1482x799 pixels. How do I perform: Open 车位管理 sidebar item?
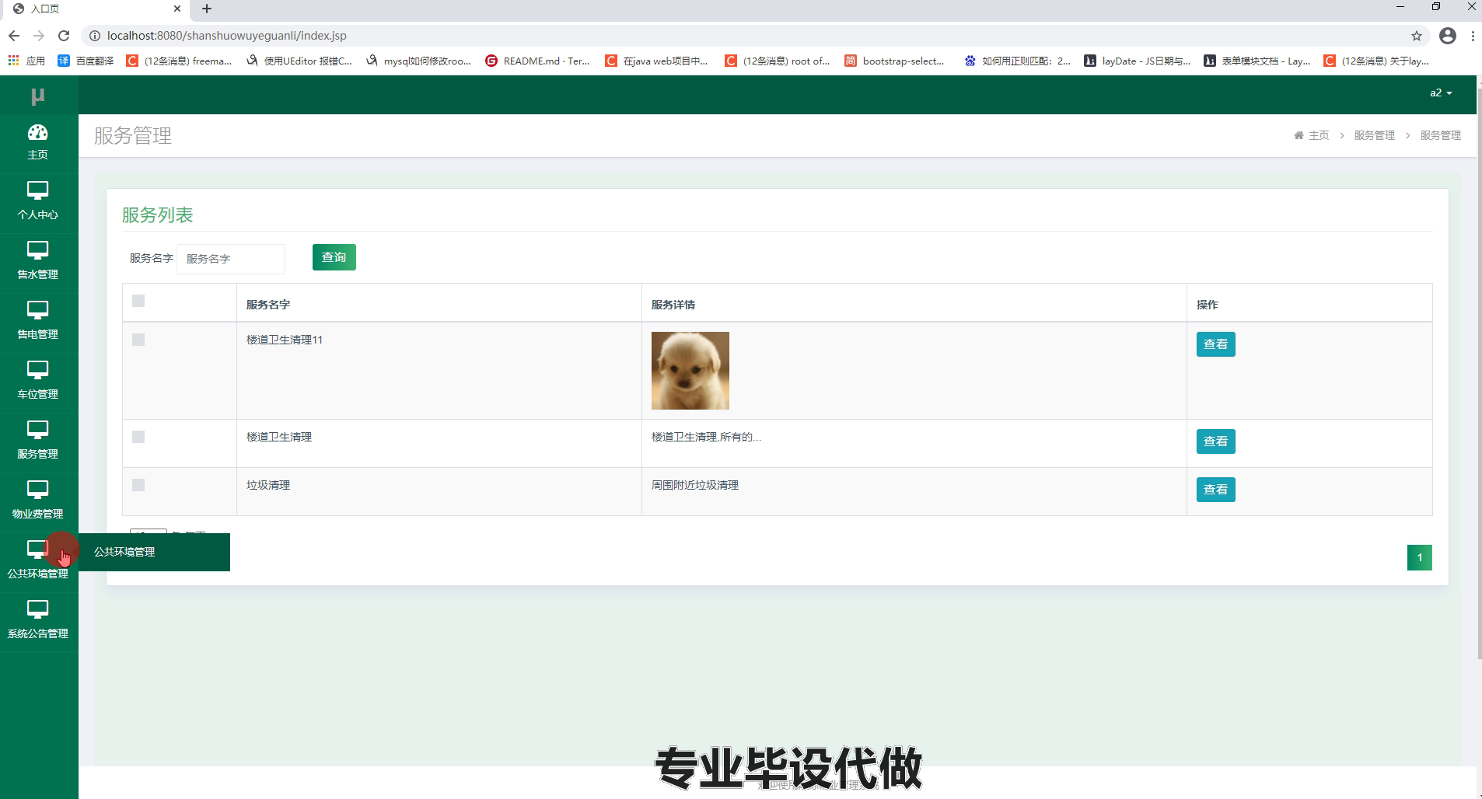(x=38, y=380)
